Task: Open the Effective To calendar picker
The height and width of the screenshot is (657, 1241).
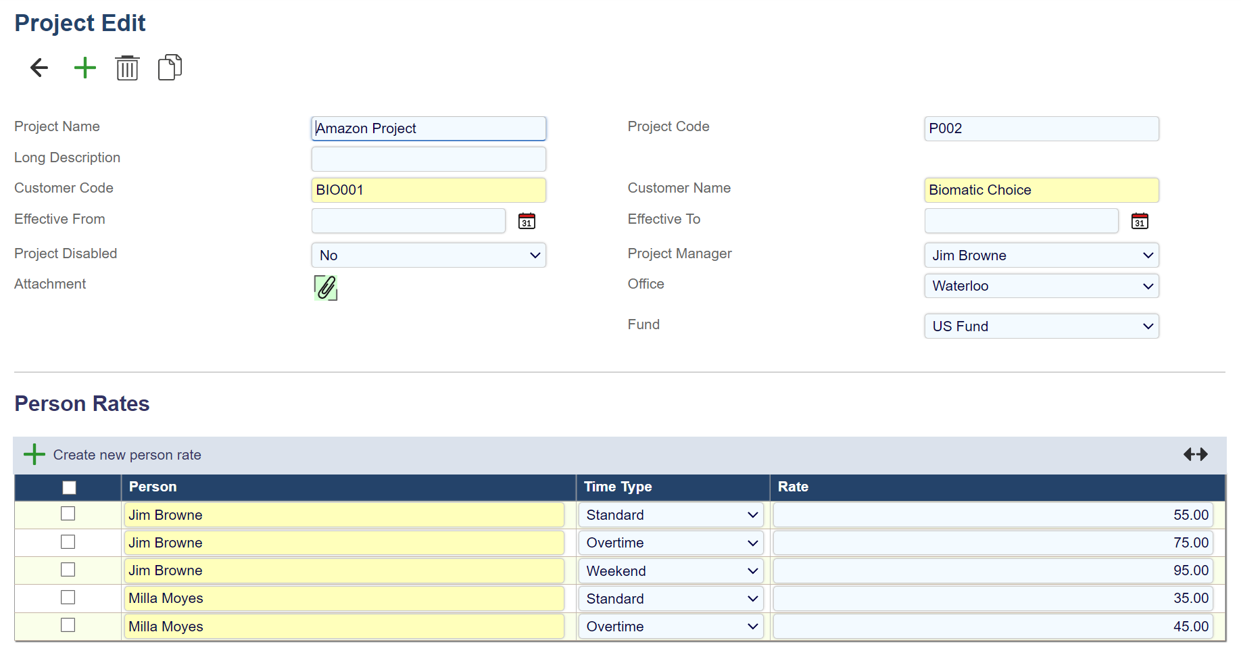Action: point(1140,221)
